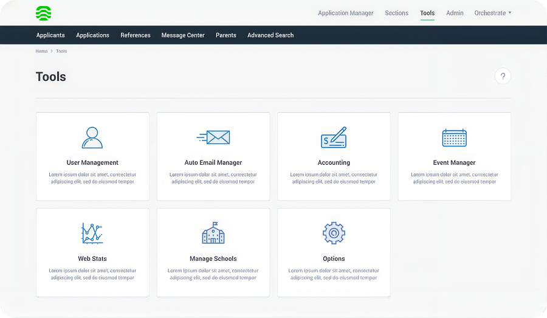Viewport: 547px width, 318px height.
Task: Click the Lorem ipsum description under Event Manager
Action: tap(454, 178)
